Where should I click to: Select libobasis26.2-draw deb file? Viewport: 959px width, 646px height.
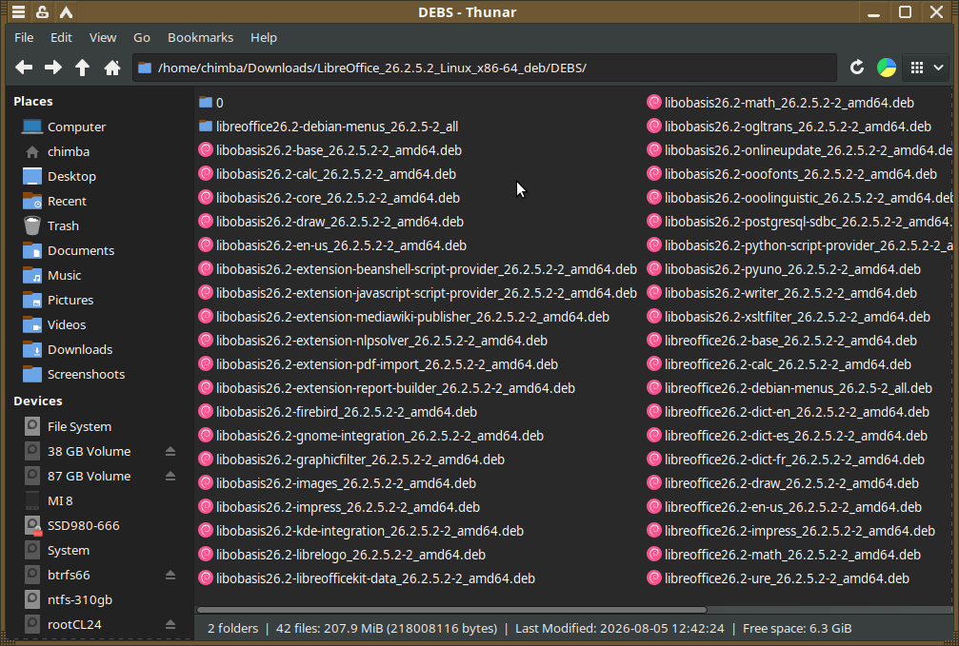(330, 222)
